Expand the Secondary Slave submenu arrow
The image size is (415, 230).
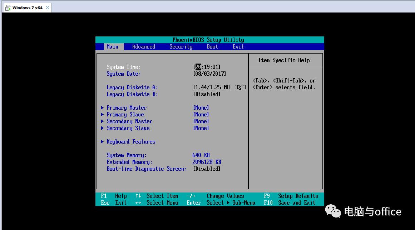pyautogui.click(x=103, y=128)
